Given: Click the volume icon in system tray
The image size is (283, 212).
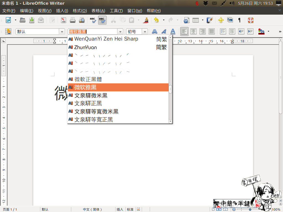Looking at the screenshot, I should [x=232, y=3].
